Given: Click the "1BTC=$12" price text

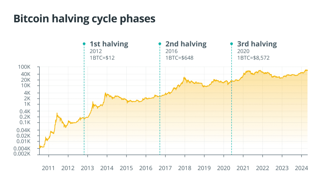Looking at the screenshot, I should [x=101, y=58].
